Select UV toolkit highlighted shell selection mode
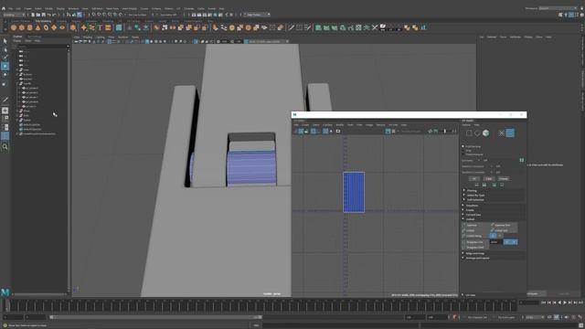Viewport: 585px width, 329px height. click(x=510, y=133)
